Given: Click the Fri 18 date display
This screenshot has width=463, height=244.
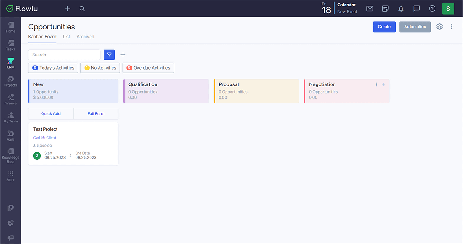Looking at the screenshot, I should point(326,8).
